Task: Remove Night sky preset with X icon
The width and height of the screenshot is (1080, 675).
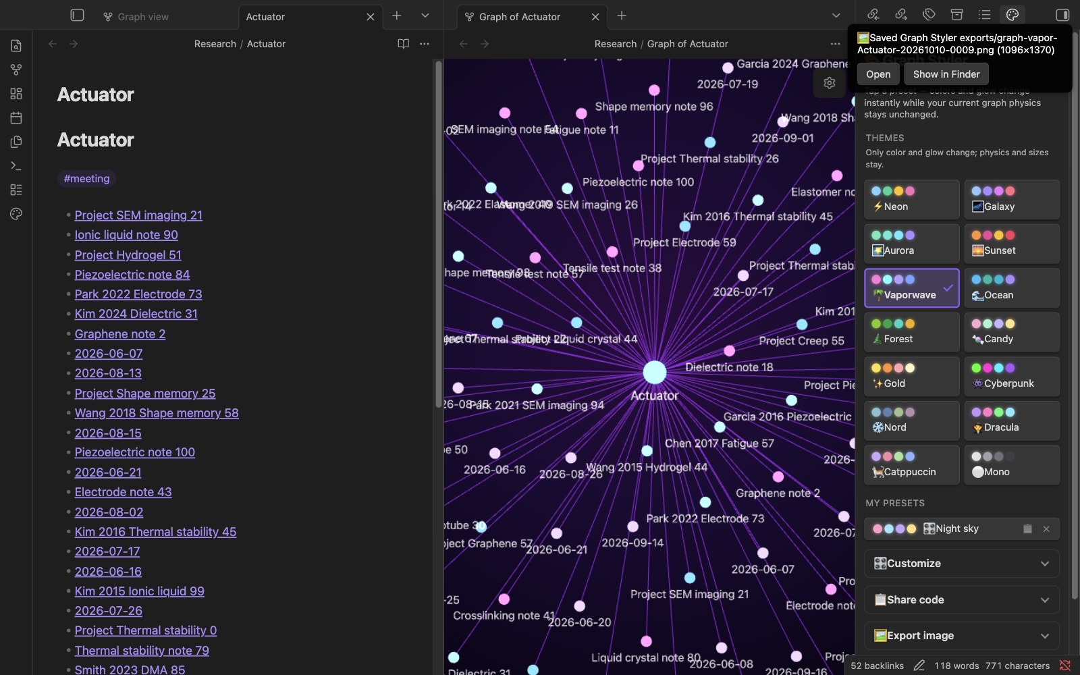Action: pos(1046,529)
